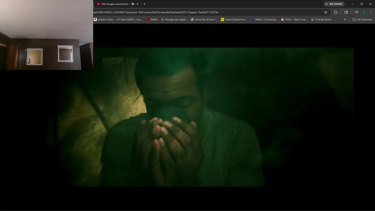The width and height of the screenshot is (375, 211).
Task: Open the All Bookmarks folder
Action: [x=362, y=20]
